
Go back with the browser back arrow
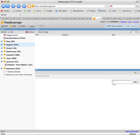[3, 6]
